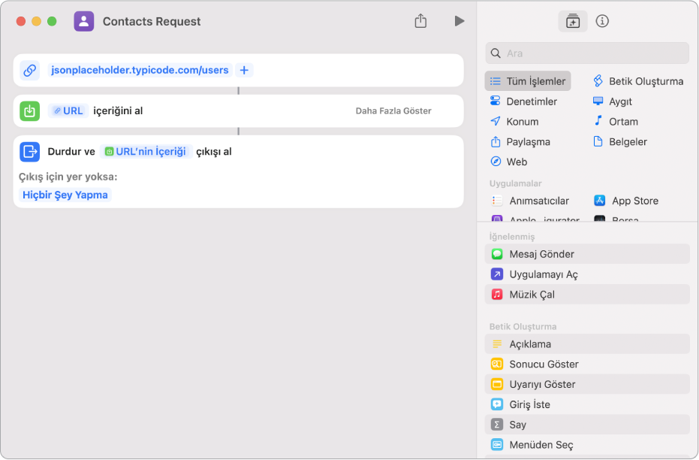Open Paylaşma category

[x=520, y=142]
